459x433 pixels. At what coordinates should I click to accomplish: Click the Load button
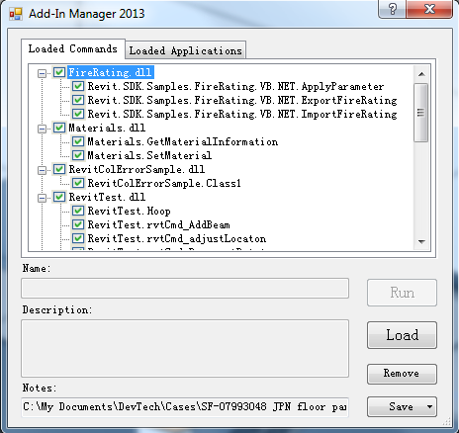(402, 335)
